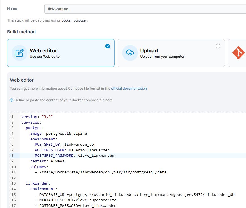Open the official documentation link
246x208 pixels.
(x=129, y=89)
